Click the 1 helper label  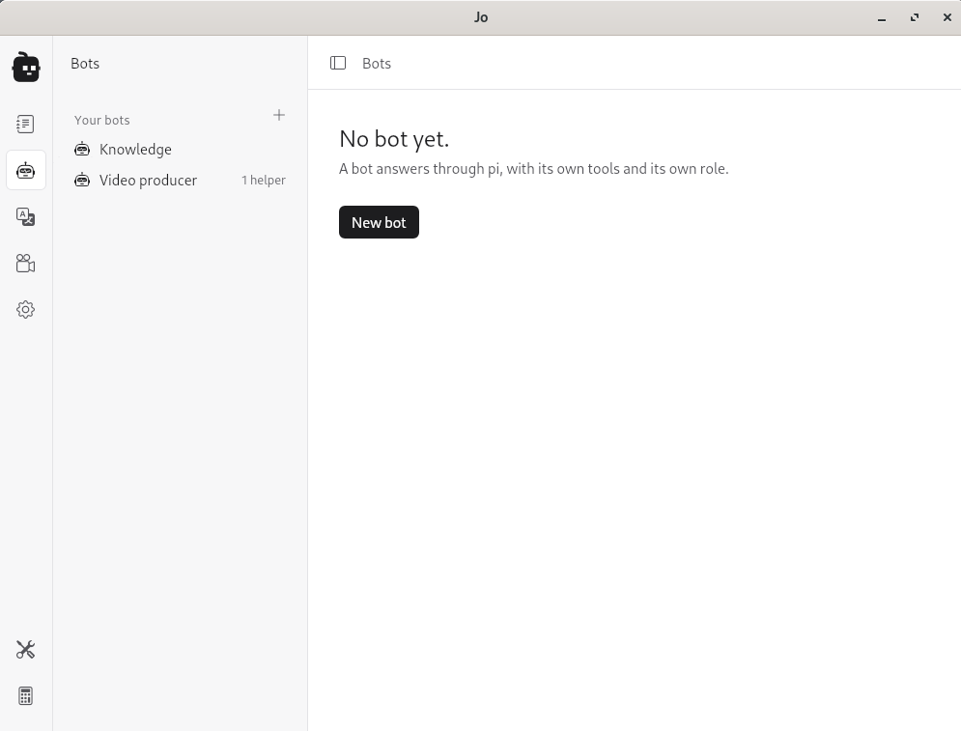[264, 181]
